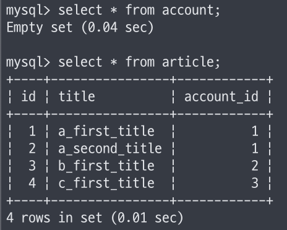Click account_id value 1 for a_second_title
The width and height of the screenshot is (287, 230).
(x=255, y=148)
